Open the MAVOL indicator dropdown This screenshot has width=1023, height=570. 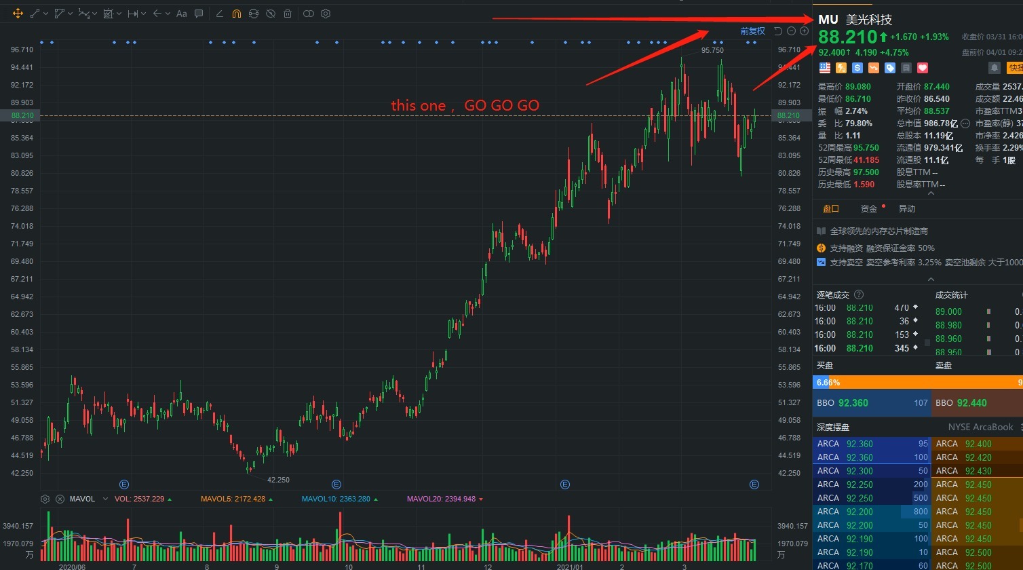[x=104, y=499]
